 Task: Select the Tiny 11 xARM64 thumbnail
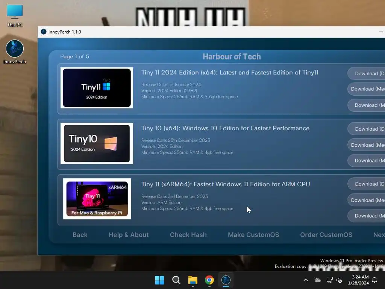pyautogui.click(x=97, y=199)
